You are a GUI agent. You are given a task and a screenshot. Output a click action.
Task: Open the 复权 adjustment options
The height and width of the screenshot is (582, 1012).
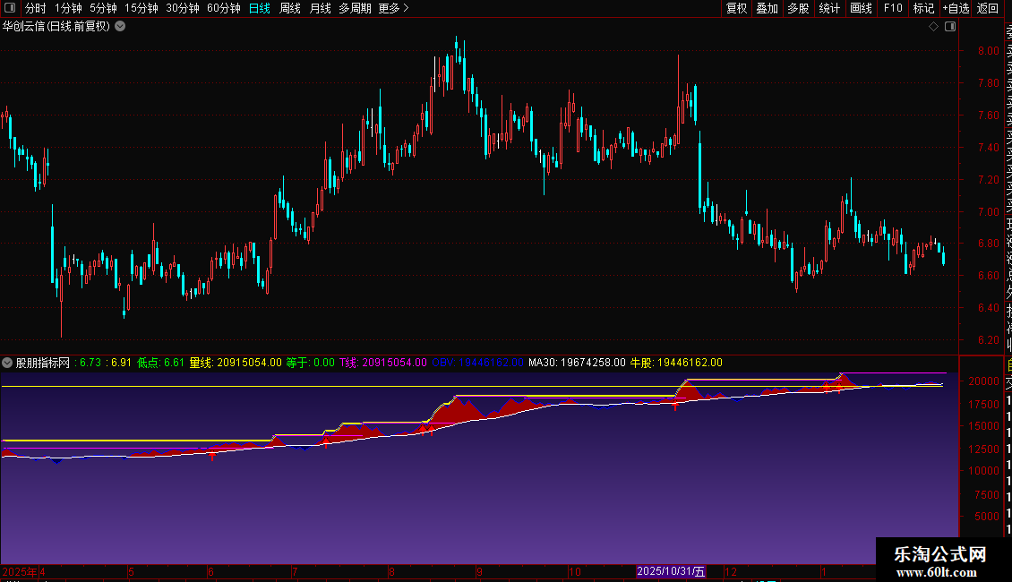[736, 8]
